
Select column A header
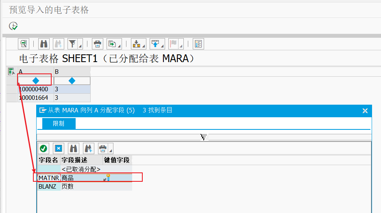pos(35,72)
